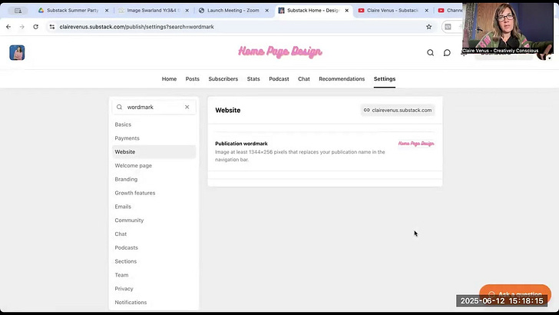The image size is (559, 315).
Task: Reload the page with the refresh icon
Action: 35,27
